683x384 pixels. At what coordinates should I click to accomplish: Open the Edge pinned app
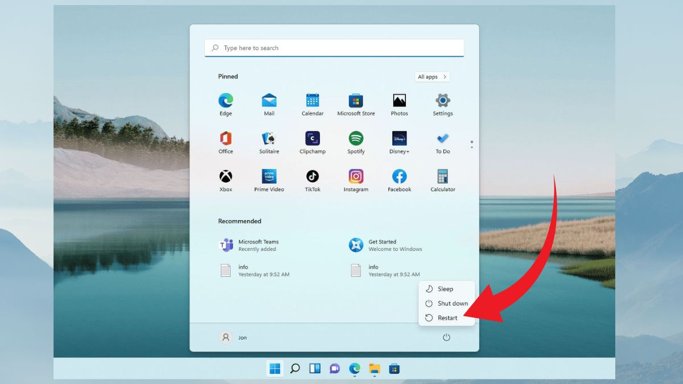tap(225, 105)
